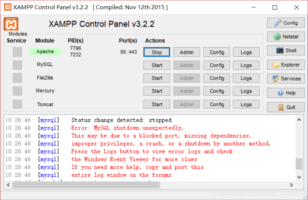Screen dimensions: 308x200
Task: Launch Shell from the sidebar
Action: (286, 51)
